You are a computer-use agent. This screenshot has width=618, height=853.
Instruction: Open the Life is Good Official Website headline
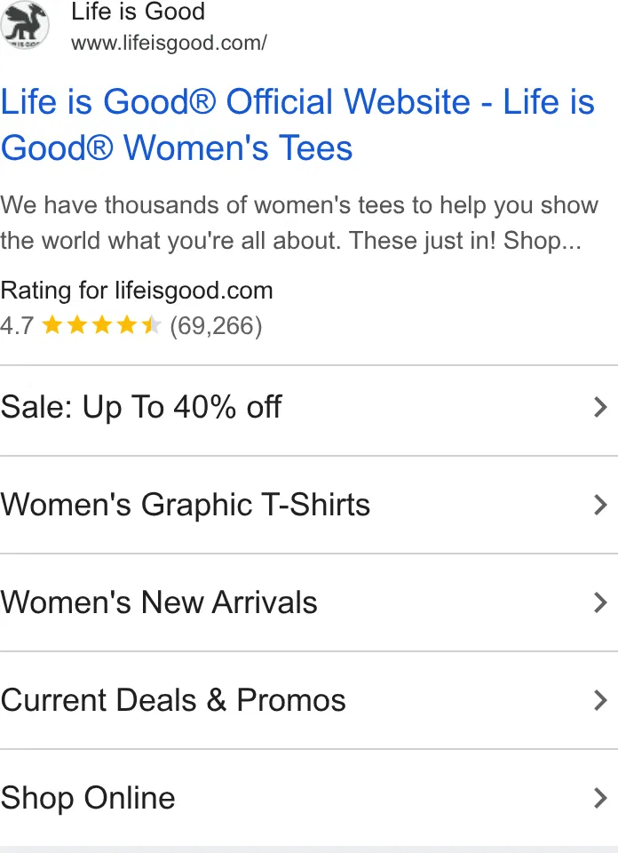click(297, 124)
